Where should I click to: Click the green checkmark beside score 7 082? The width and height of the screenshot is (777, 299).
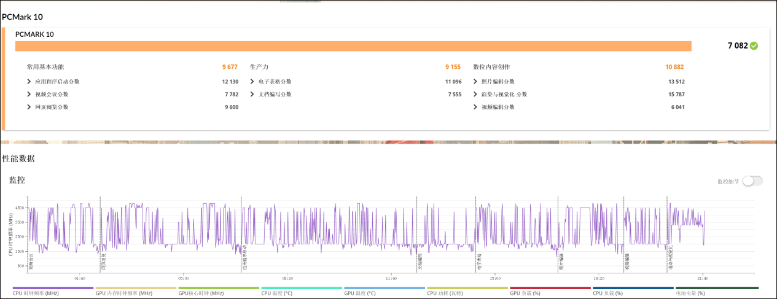pyautogui.click(x=754, y=46)
